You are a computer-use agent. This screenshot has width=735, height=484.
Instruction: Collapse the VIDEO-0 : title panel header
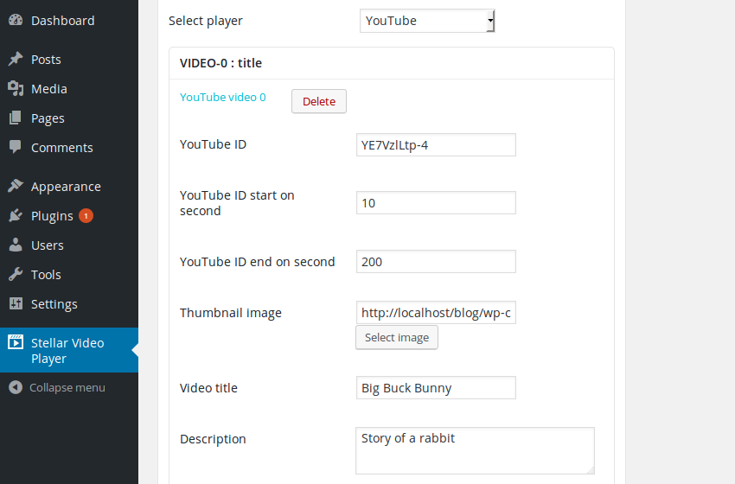click(x=392, y=63)
